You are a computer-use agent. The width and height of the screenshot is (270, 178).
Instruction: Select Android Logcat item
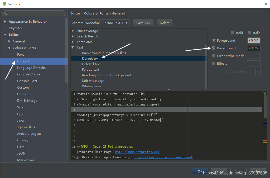[x=29, y=134]
